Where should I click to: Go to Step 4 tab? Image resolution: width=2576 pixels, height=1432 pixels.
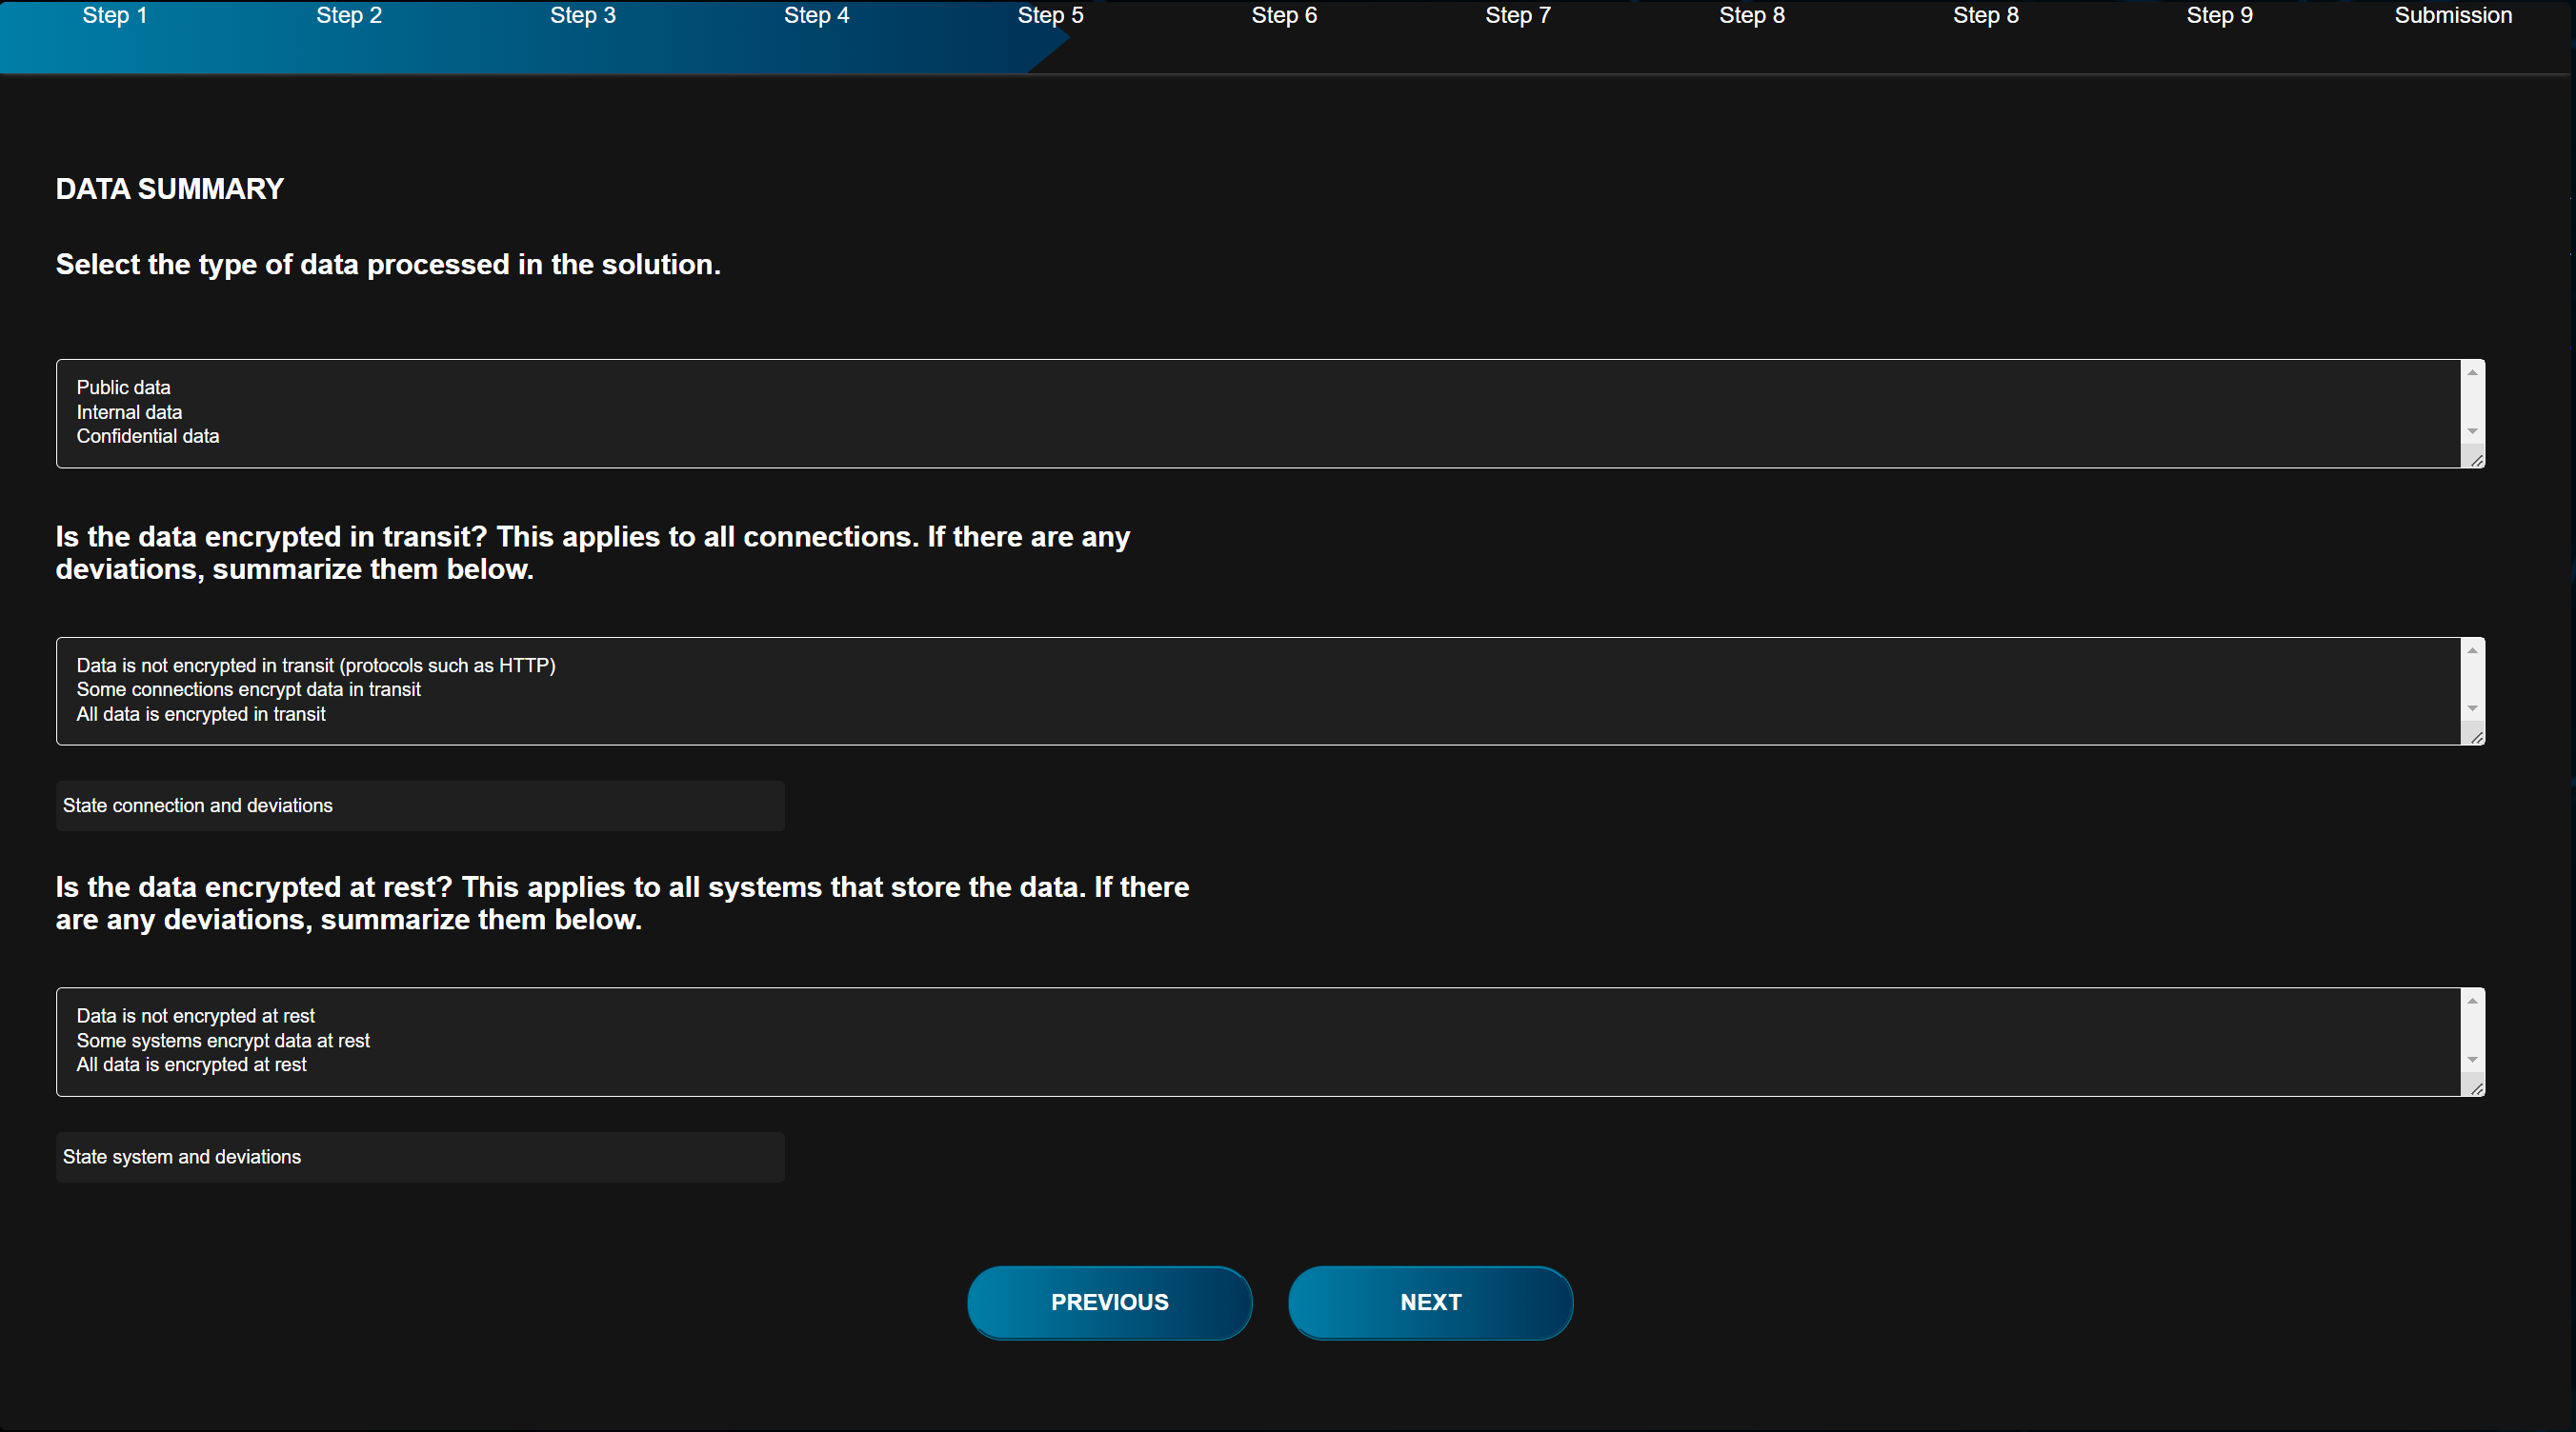click(x=817, y=16)
